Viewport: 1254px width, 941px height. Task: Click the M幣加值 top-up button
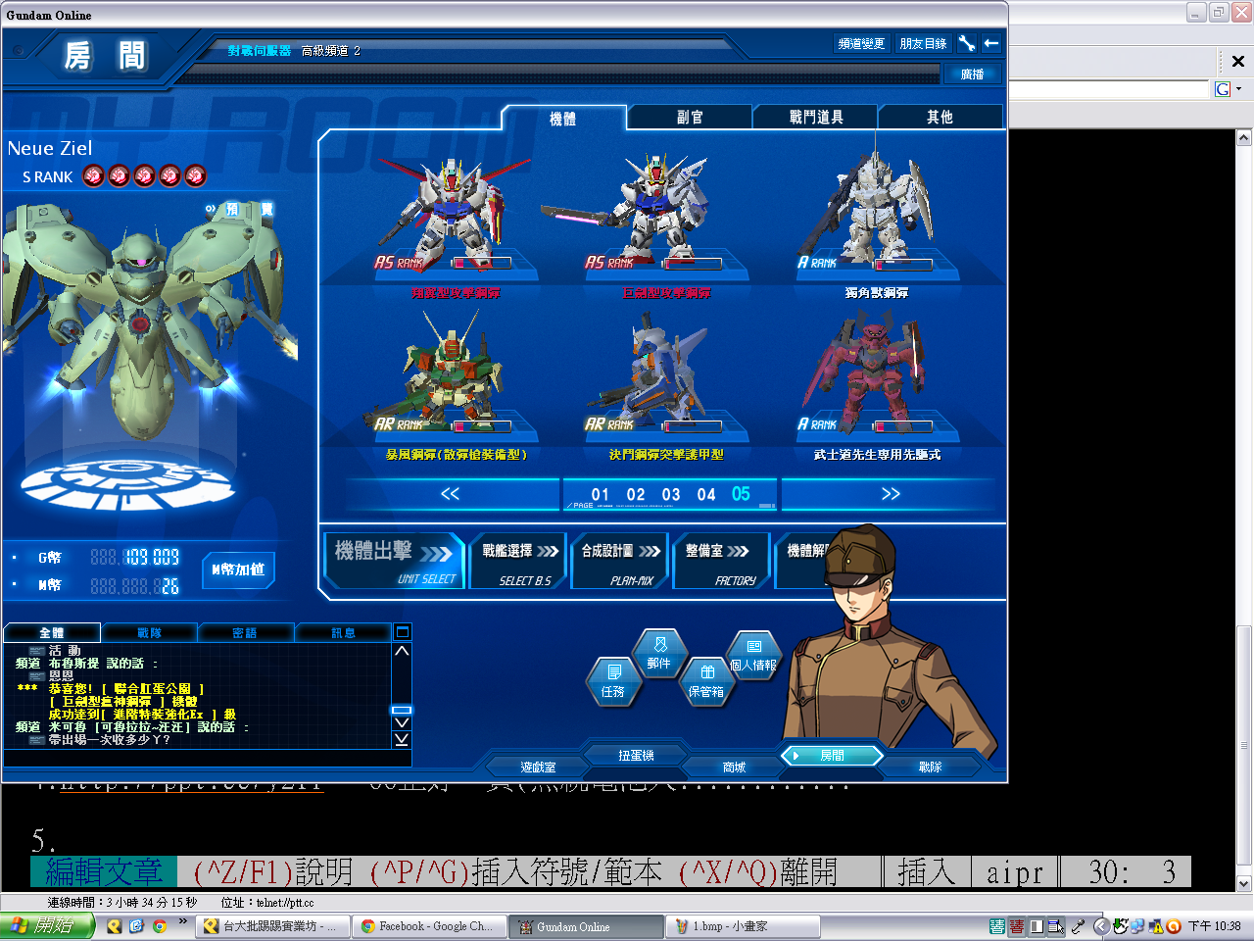(x=238, y=570)
